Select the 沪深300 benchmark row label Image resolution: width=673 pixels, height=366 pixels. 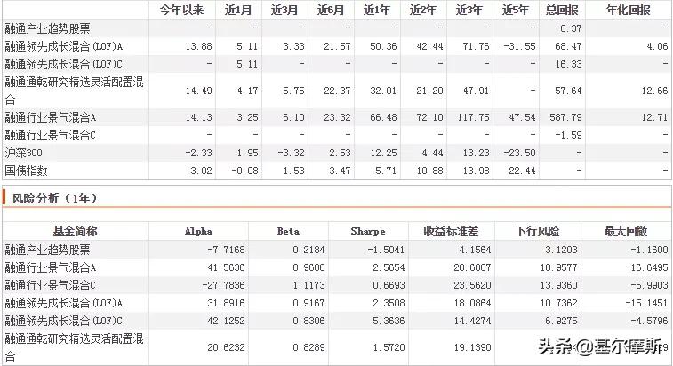point(24,153)
